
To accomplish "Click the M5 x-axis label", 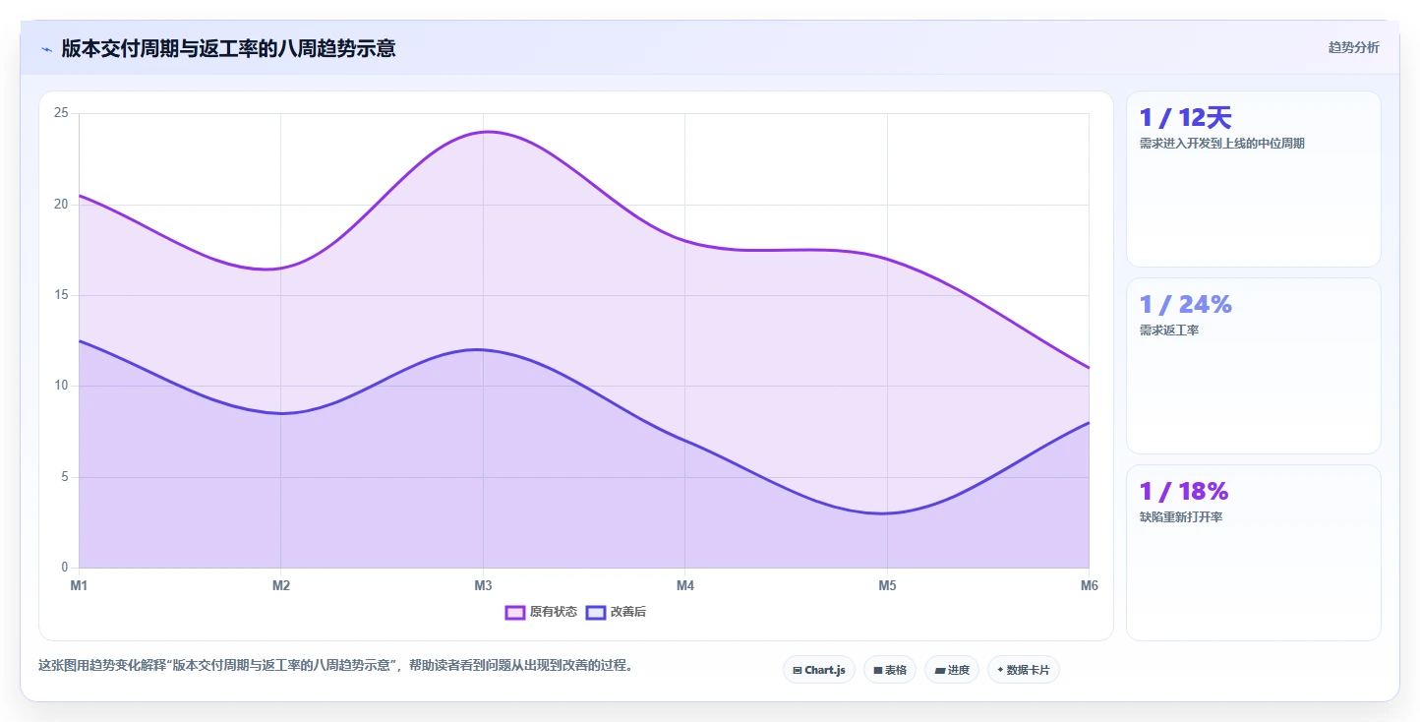I will tap(887, 586).
